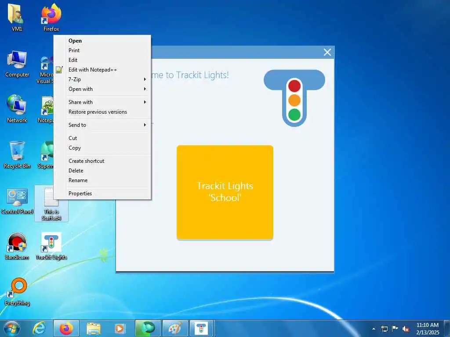This screenshot has height=337, width=450.
Task: Close the Trackit Lights welcome window
Action: [327, 52]
